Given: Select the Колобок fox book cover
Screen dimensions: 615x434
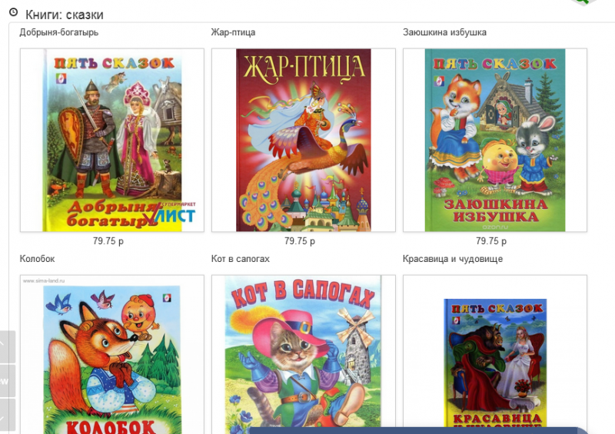Looking at the screenshot, I should [x=112, y=354].
